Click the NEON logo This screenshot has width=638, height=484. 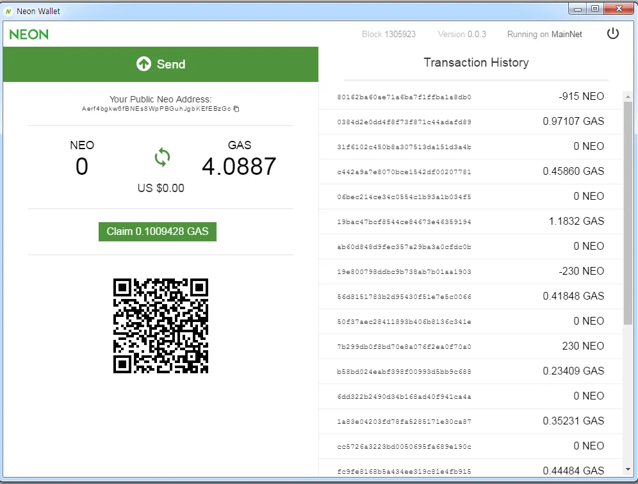point(29,34)
